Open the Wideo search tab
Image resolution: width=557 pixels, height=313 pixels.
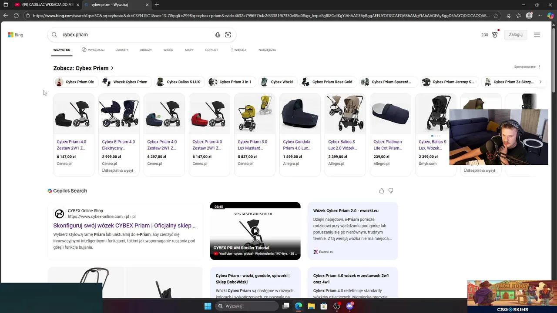point(168,50)
